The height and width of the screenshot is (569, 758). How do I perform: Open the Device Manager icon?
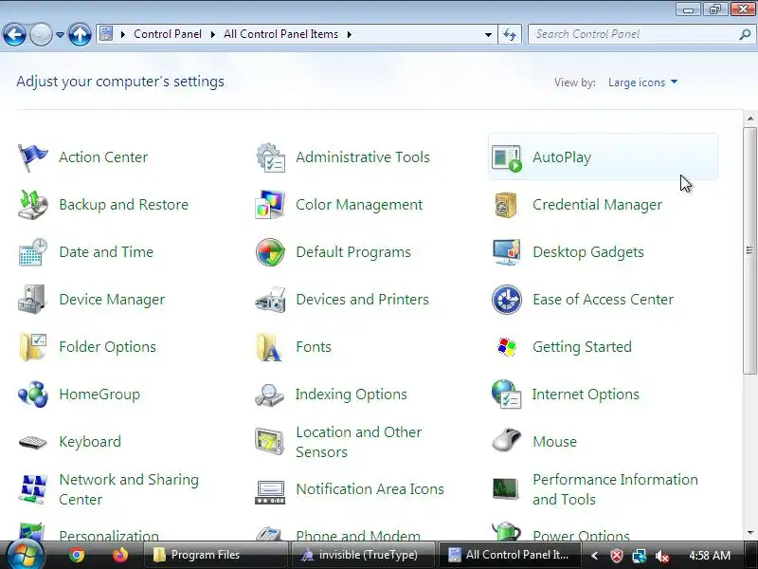point(32,300)
